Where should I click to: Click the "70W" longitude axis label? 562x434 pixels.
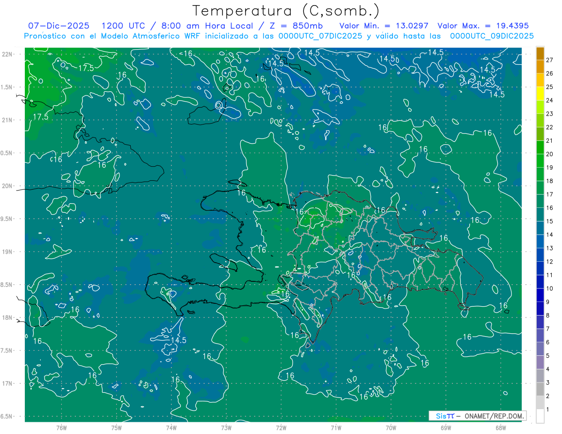click(x=391, y=427)
